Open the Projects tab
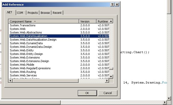This screenshot has height=105, width=173. (33, 13)
